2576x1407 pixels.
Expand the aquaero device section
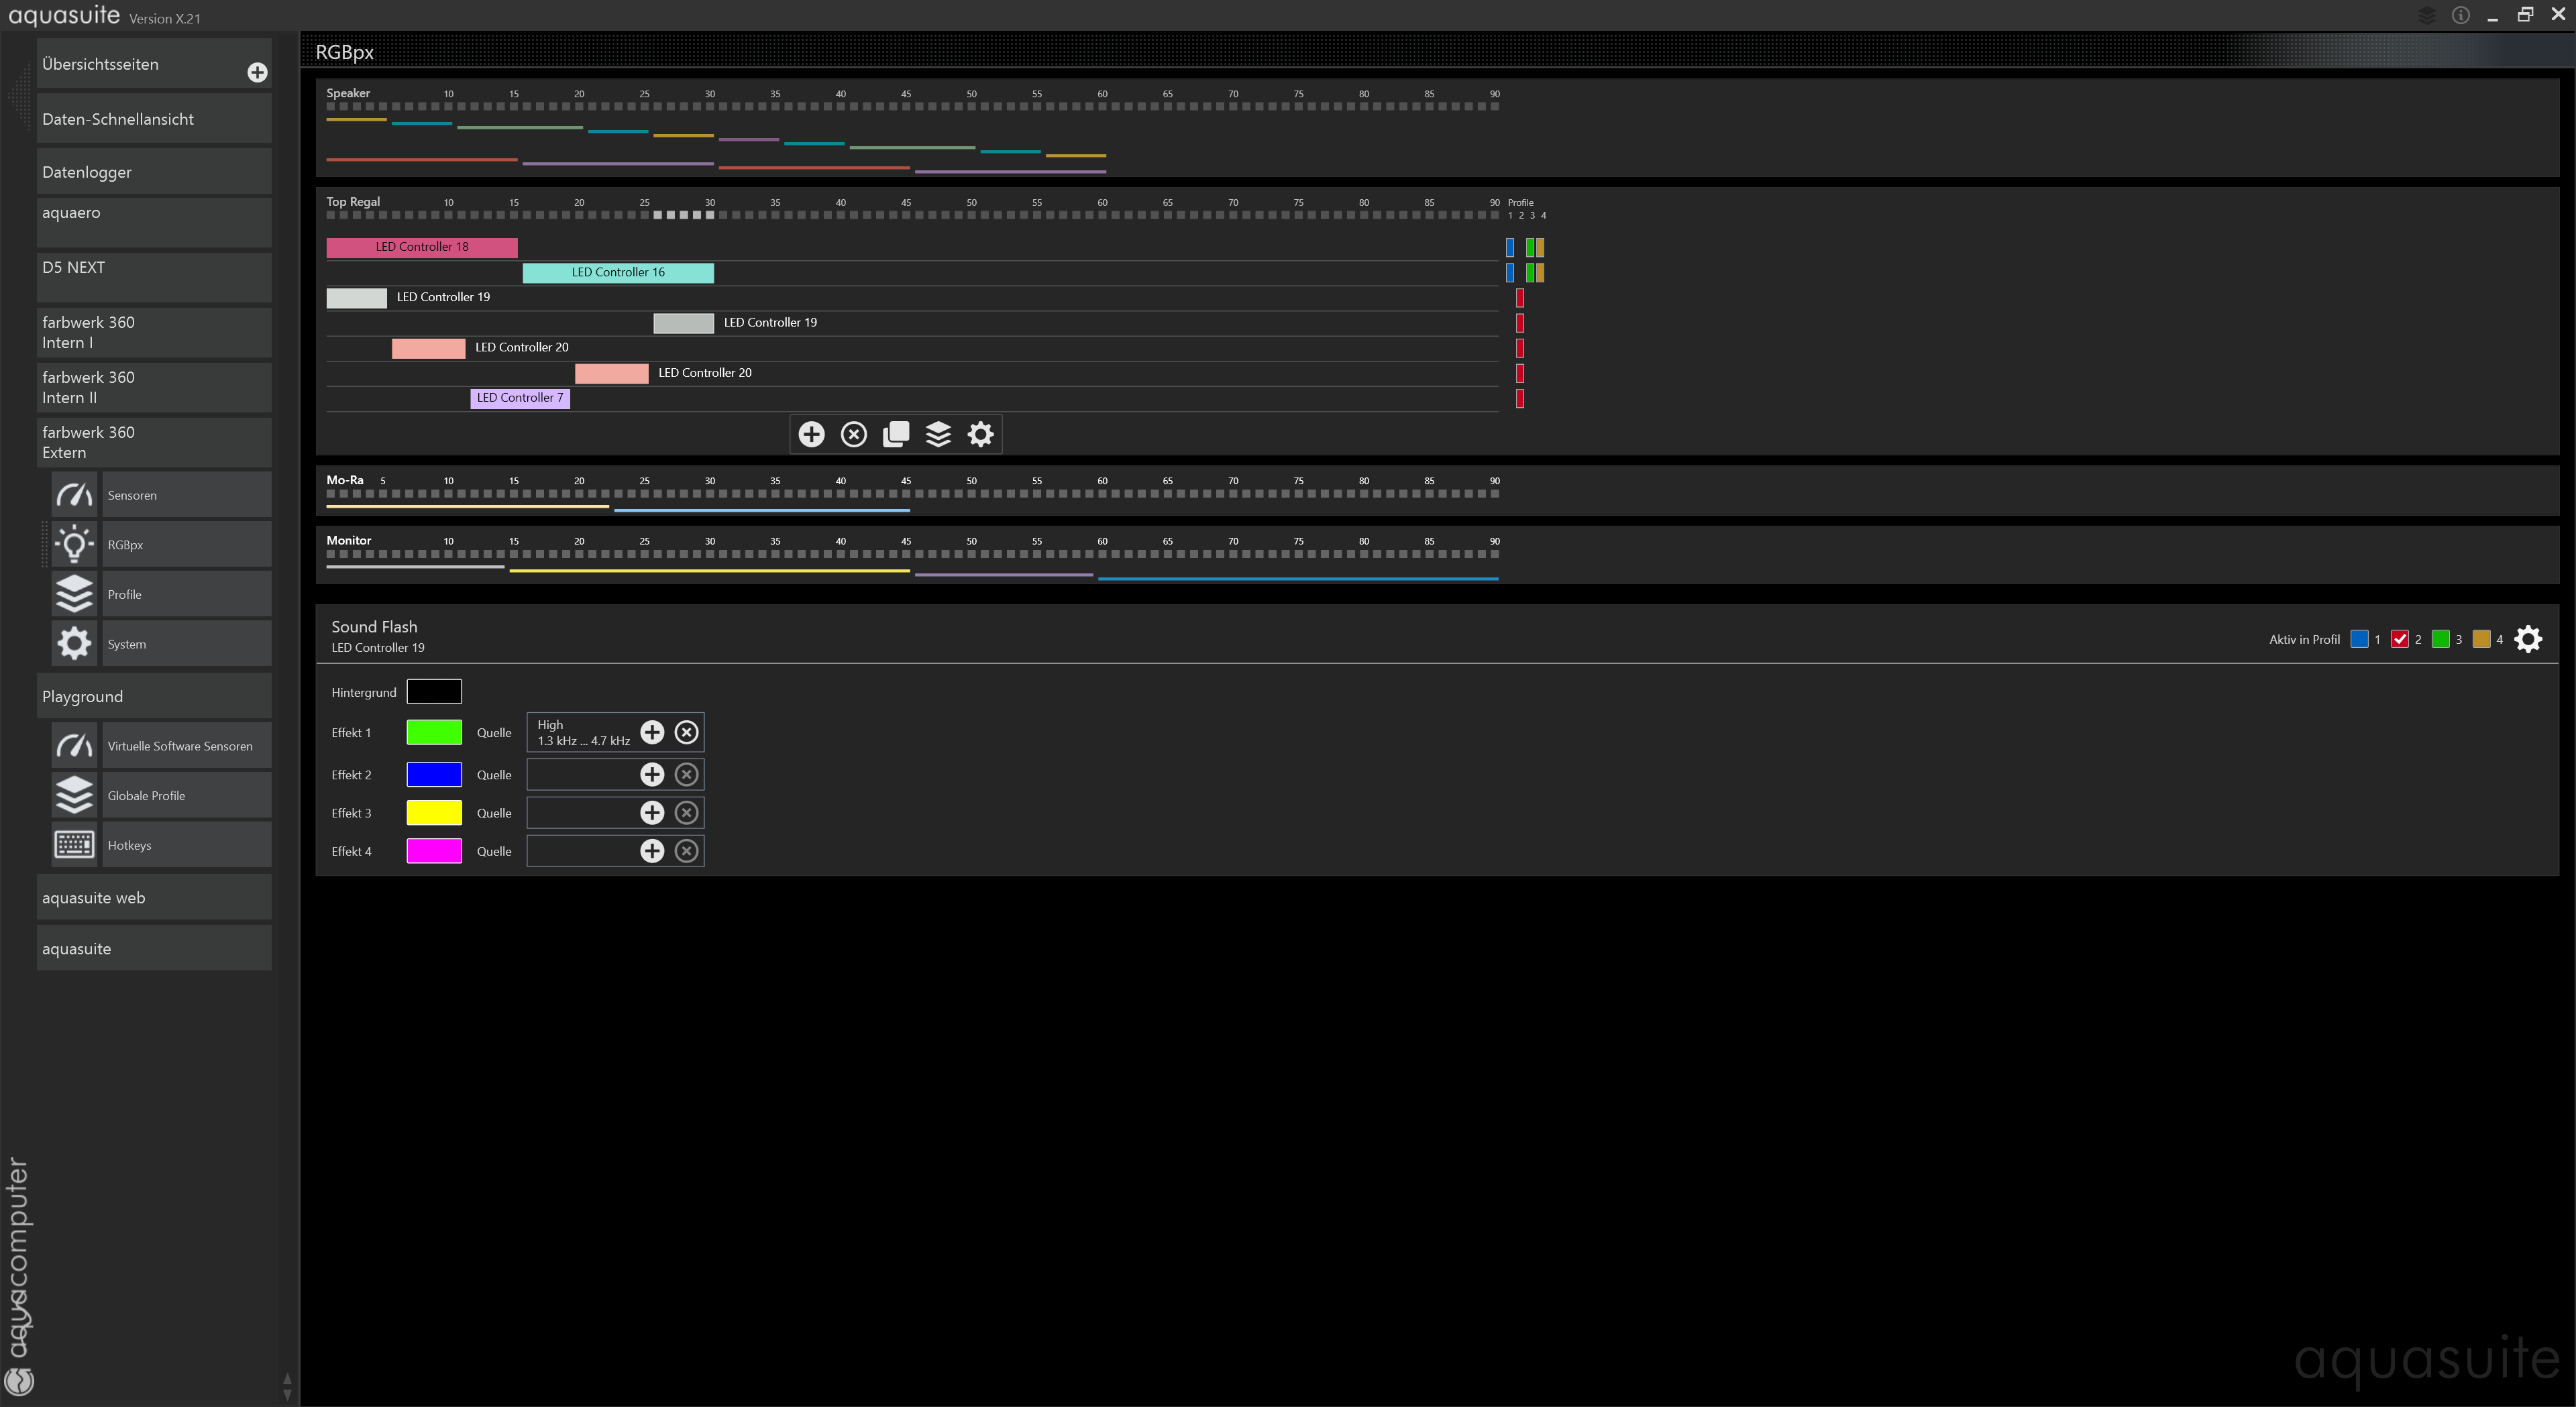(x=153, y=221)
